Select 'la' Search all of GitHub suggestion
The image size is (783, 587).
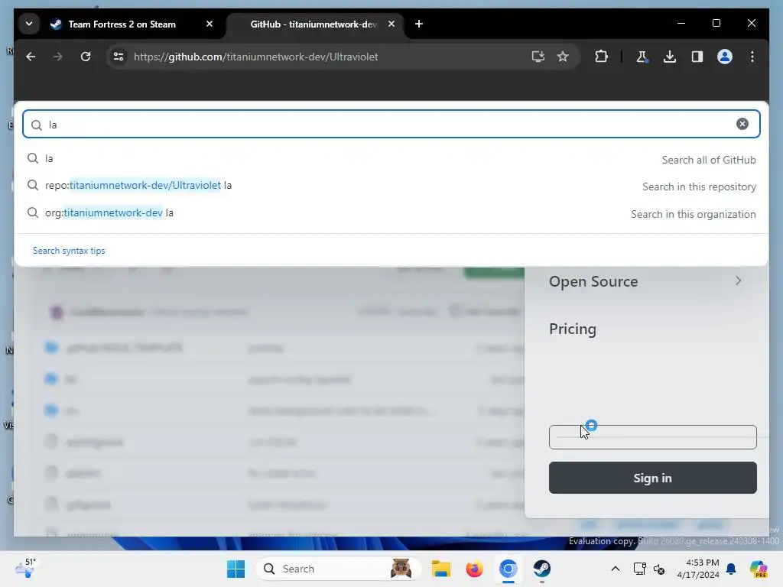pyautogui.click(x=391, y=159)
